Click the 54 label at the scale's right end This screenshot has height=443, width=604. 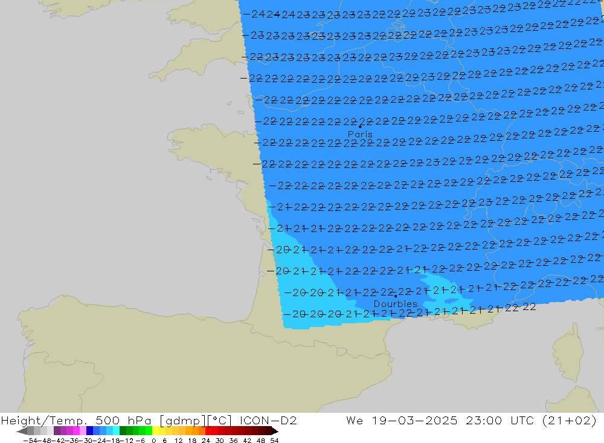coord(274,441)
